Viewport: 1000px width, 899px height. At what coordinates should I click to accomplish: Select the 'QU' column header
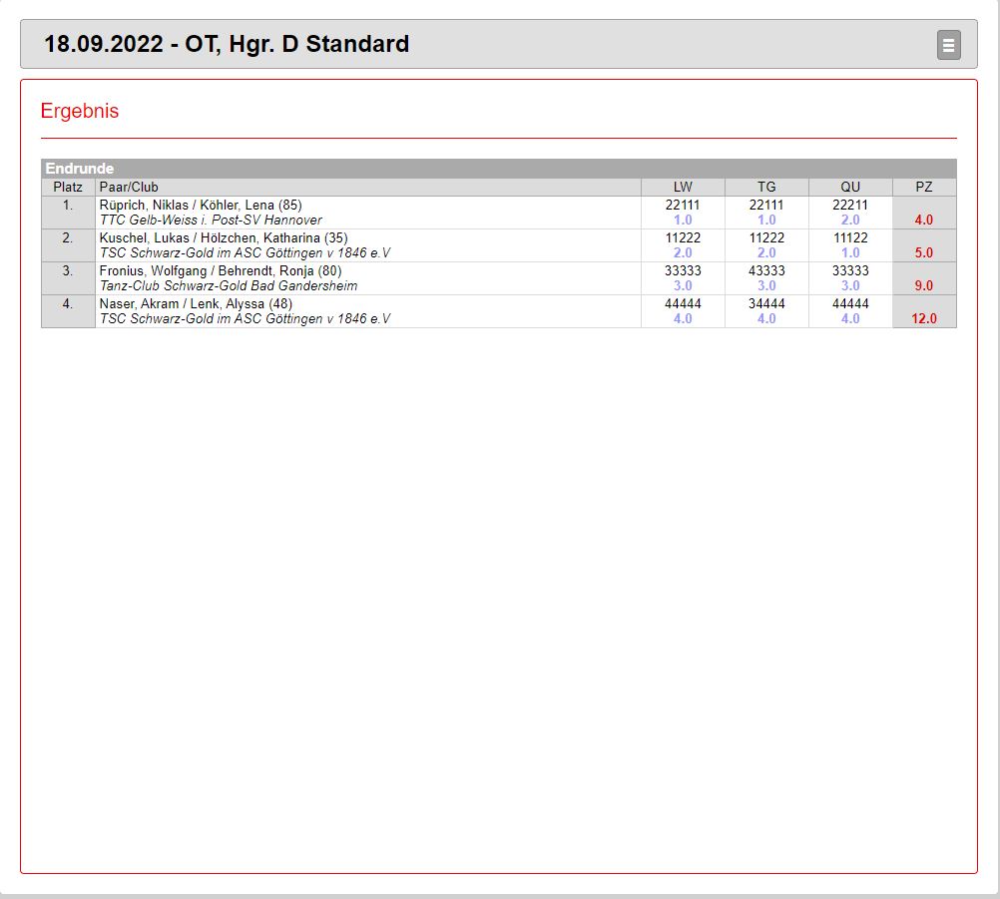[x=850, y=187]
